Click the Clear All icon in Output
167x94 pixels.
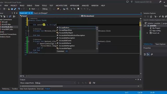90,83
